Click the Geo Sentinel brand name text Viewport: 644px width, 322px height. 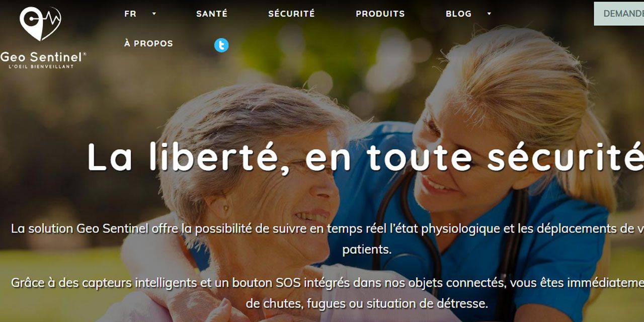(43, 56)
